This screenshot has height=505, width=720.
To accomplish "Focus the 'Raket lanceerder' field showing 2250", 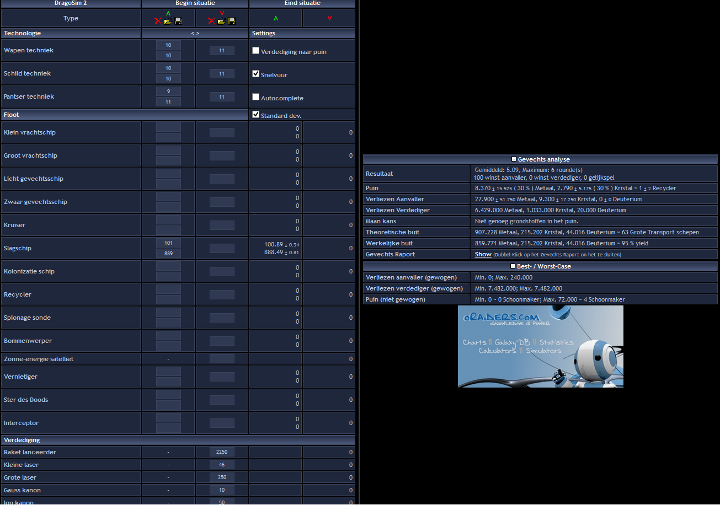I will pyautogui.click(x=222, y=452).
